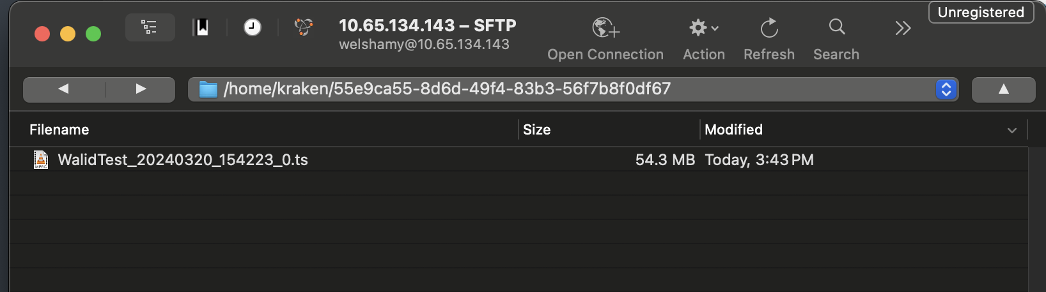1046x292 pixels.
Task: Open the Action gear menu
Action: click(703, 28)
